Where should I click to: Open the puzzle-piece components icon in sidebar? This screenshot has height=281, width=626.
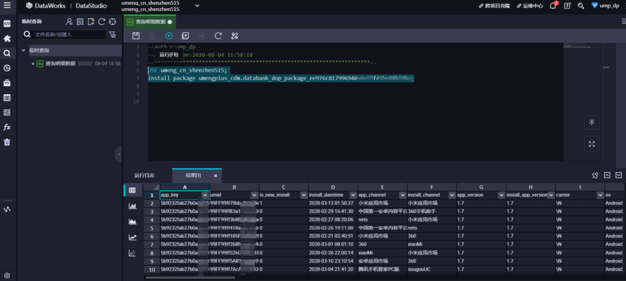(7, 39)
